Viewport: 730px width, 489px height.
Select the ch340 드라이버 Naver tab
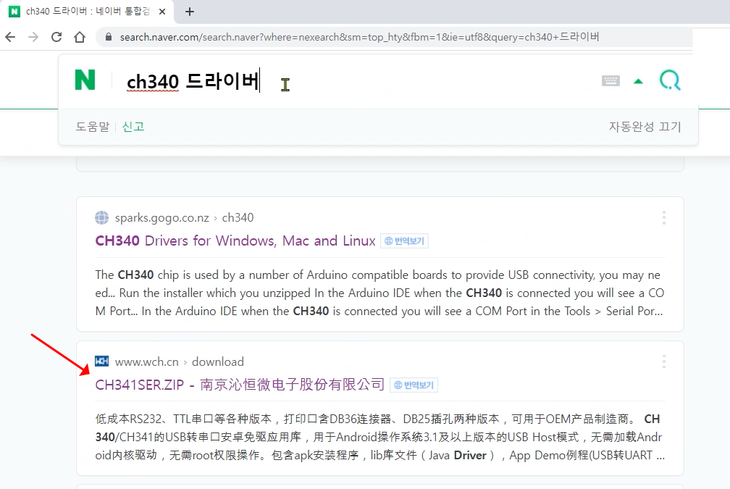88,12
